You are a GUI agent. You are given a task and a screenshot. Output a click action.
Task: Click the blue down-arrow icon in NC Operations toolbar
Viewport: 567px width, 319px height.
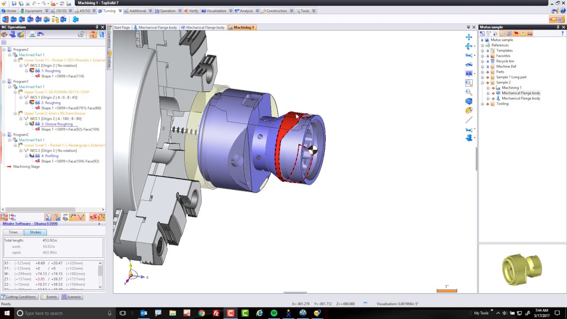[101, 34]
